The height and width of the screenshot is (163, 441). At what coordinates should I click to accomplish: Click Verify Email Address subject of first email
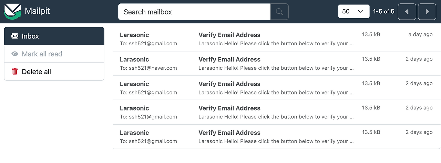pos(229,35)
